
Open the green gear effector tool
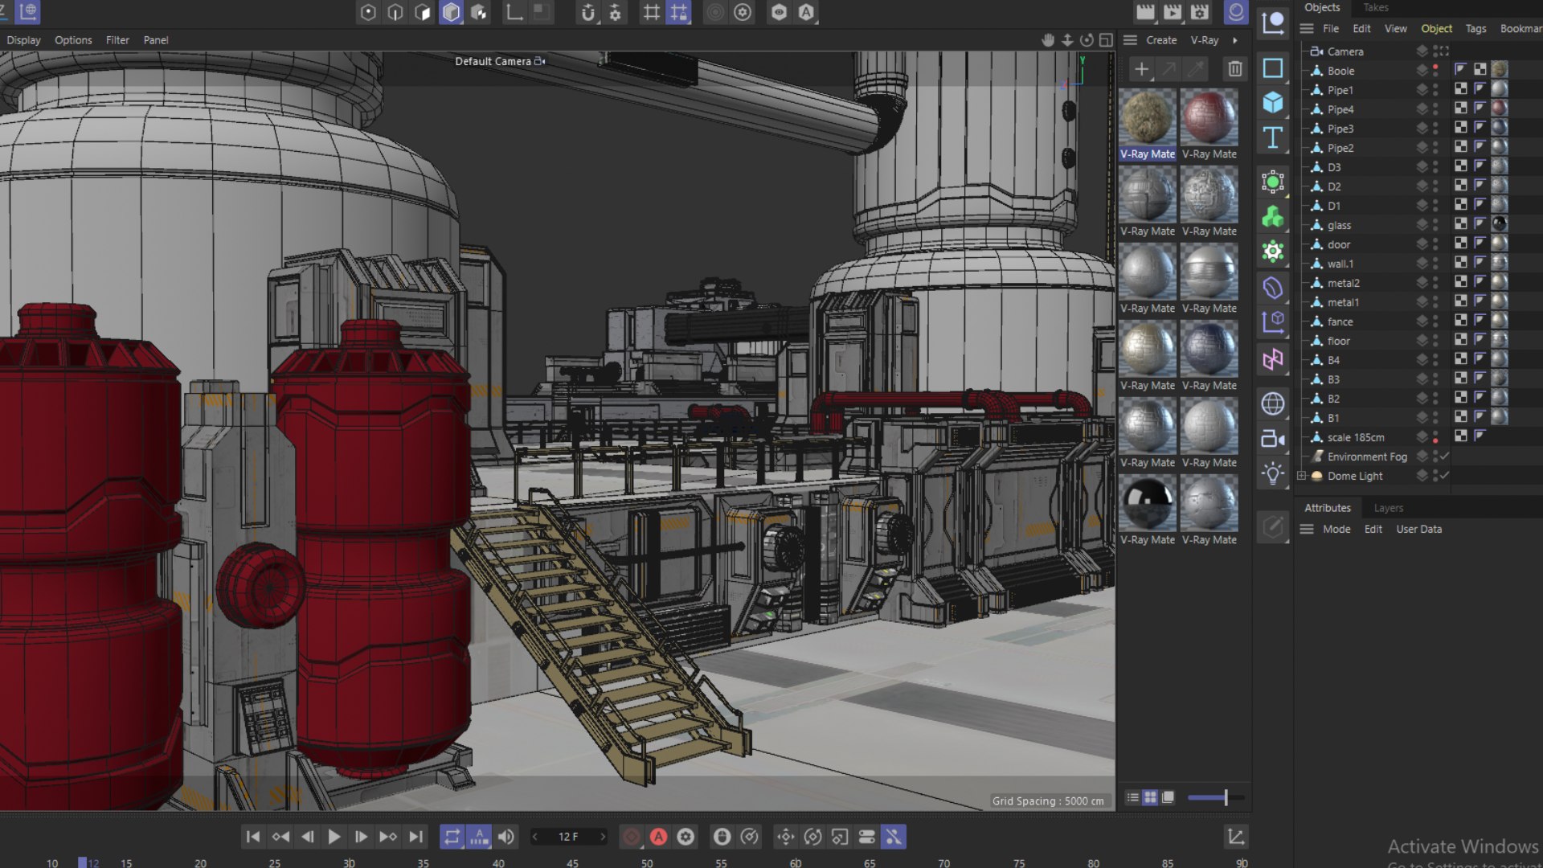pyautogui.click(x=1273, y=252)
